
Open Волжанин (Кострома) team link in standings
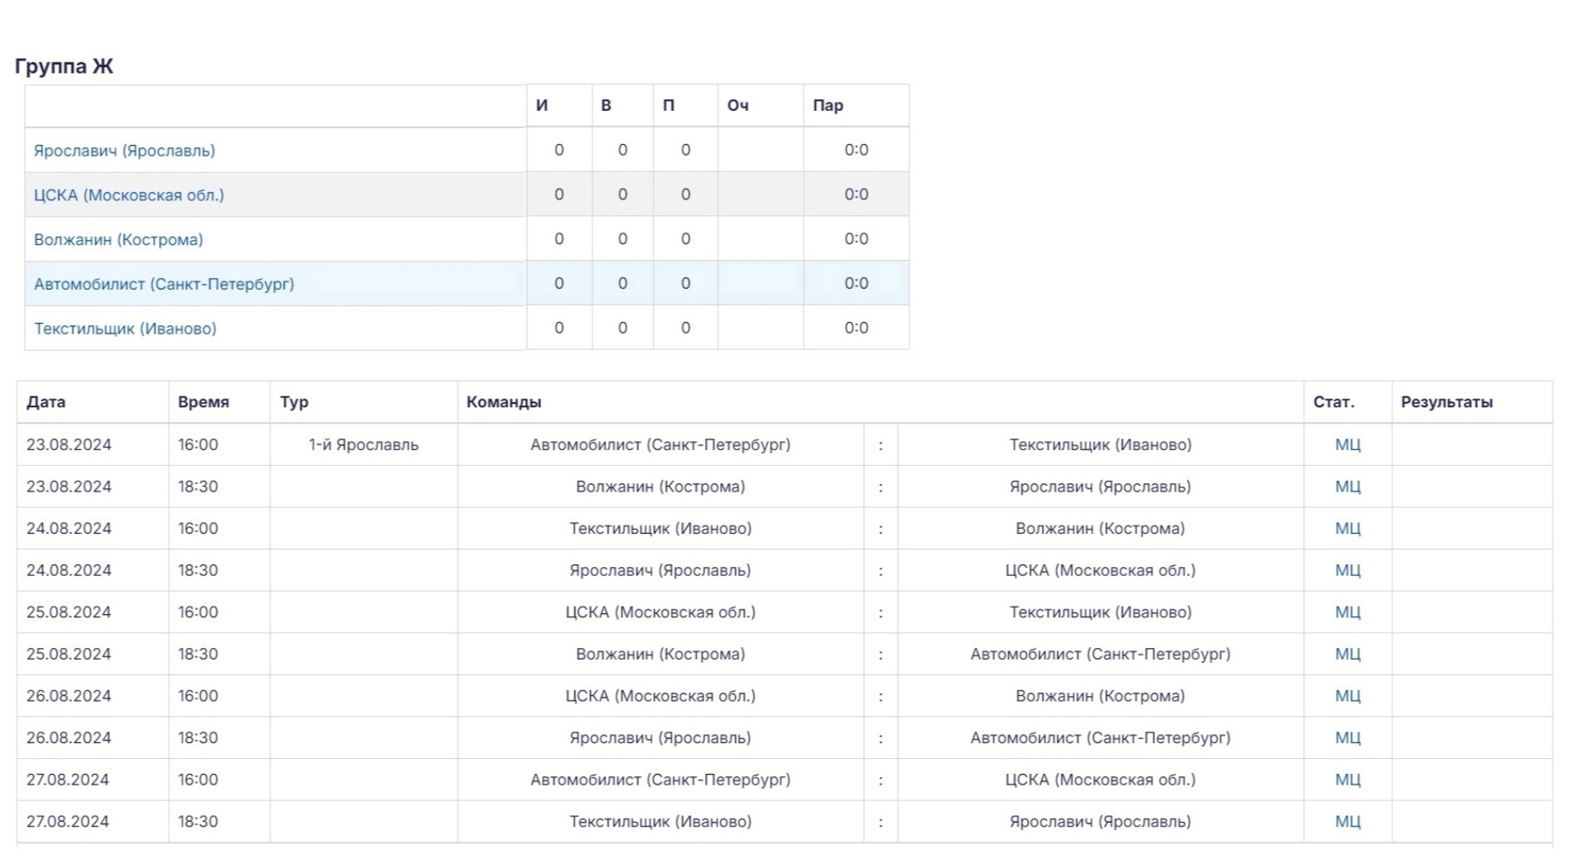coord(118,240)
